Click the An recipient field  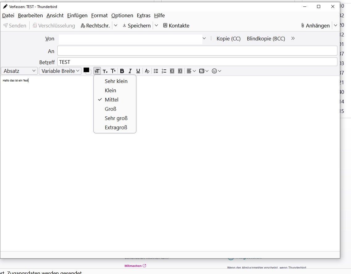[x=197, y=51]
